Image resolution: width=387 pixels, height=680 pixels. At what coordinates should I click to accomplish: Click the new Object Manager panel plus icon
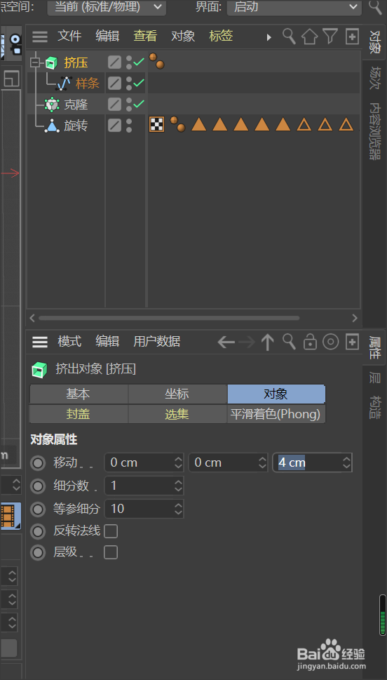click(352, 36)
